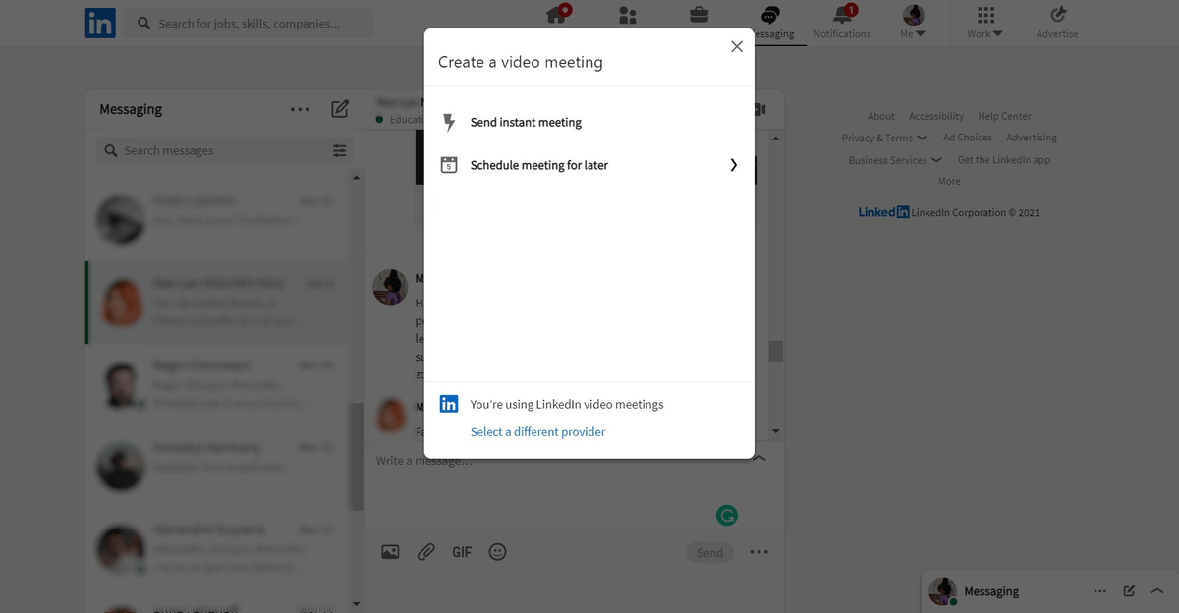Screen dimensions: 1179x613
Task: Open the Notifications bell icon
Action: pyautogui.click(x=843, y=15)
